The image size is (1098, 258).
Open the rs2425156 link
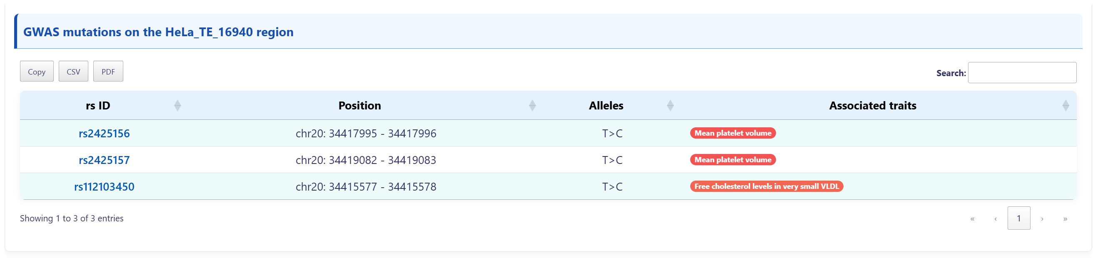(x=104, y=134)
